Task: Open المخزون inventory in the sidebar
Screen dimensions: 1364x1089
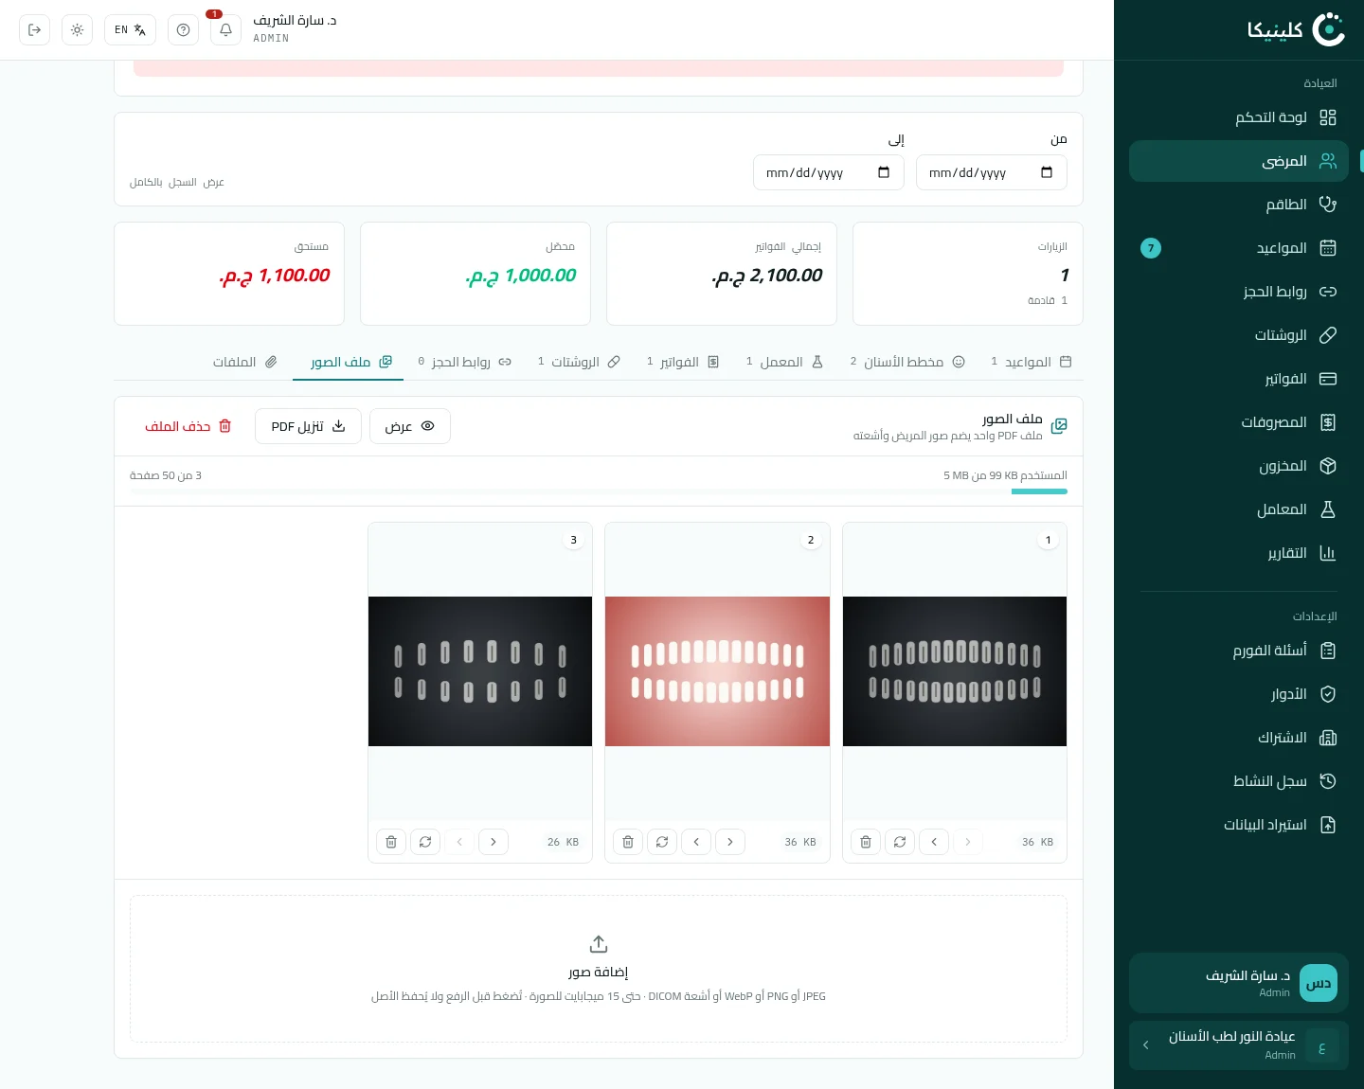Action: point(1239,466)
